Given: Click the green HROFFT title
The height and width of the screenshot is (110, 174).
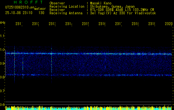Looking at the screenshot, I should tap(28, 2).
